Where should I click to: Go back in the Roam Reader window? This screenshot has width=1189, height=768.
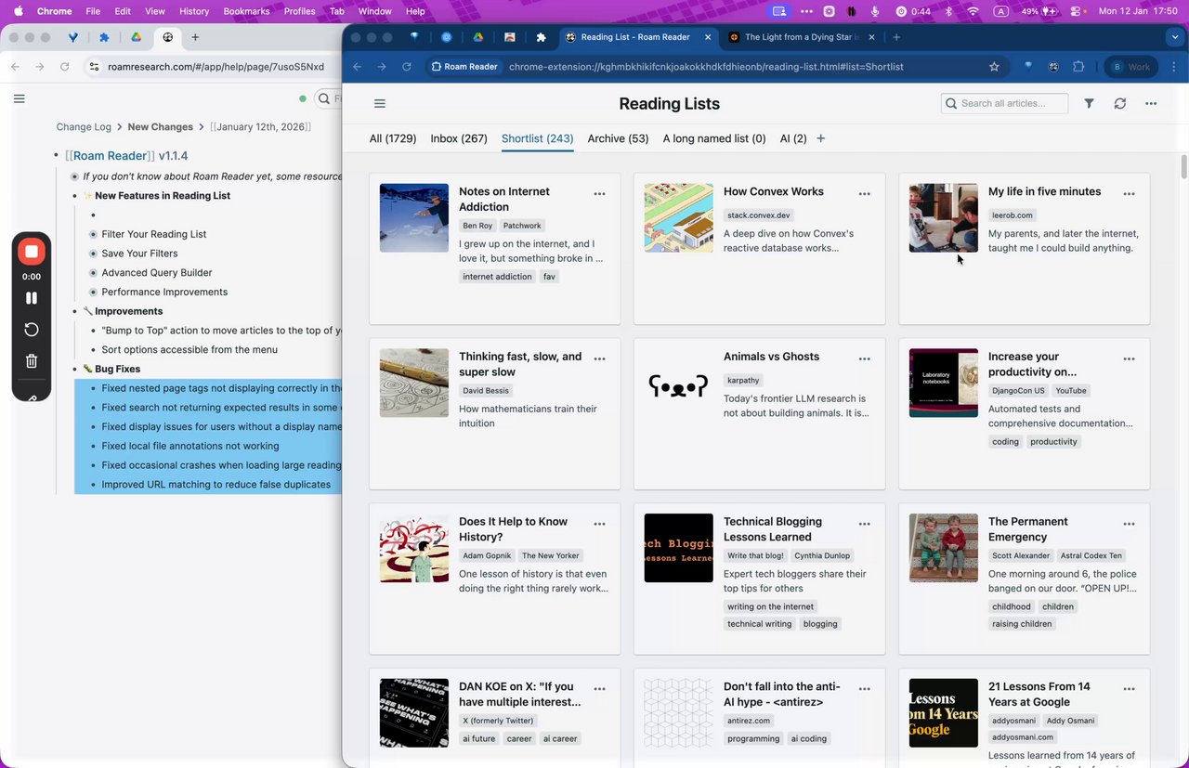click(357, 67)
